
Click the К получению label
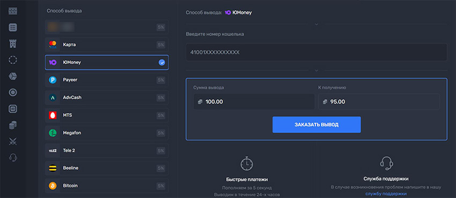(332, 87)
